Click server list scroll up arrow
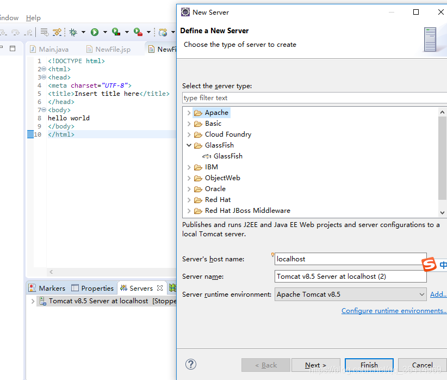447x380 pixels. coord(442,112)
